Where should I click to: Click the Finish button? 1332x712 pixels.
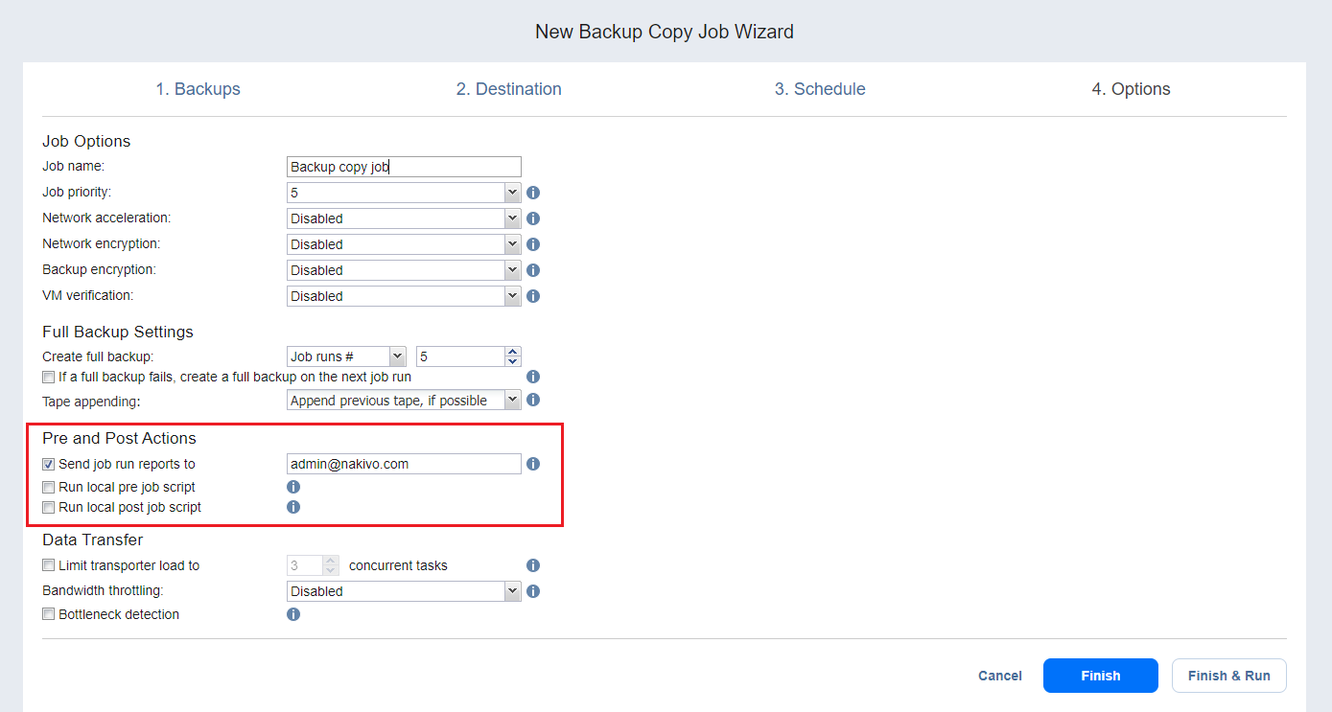(1100, 676)
